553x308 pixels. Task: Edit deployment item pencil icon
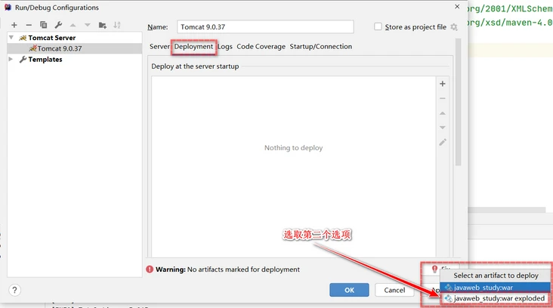(443, 143)
